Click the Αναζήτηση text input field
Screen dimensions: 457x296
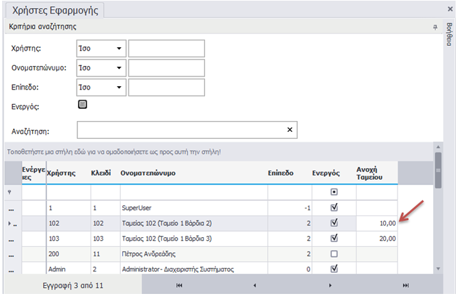[181, 130]
